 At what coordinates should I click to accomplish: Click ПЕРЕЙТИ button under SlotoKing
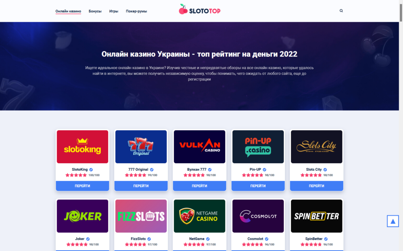click(83, 186)
